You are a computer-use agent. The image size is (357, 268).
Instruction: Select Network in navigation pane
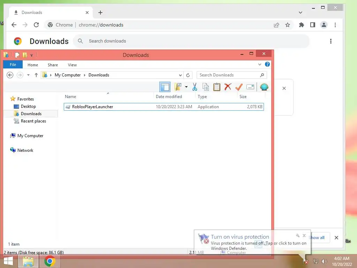pos(25,150)
